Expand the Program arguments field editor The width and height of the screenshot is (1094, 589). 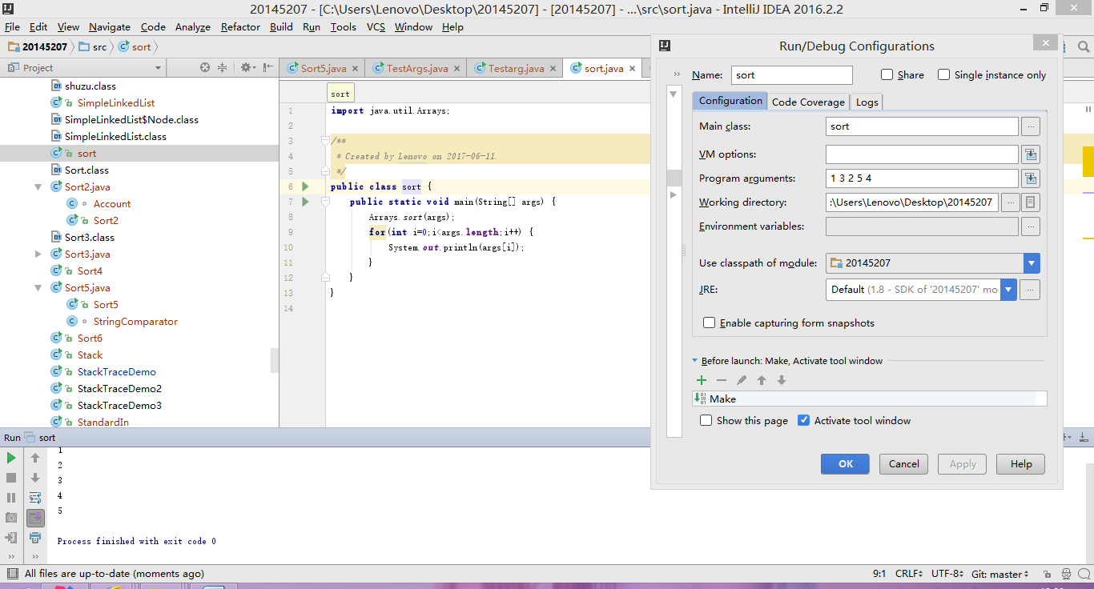click(1031, 178)
